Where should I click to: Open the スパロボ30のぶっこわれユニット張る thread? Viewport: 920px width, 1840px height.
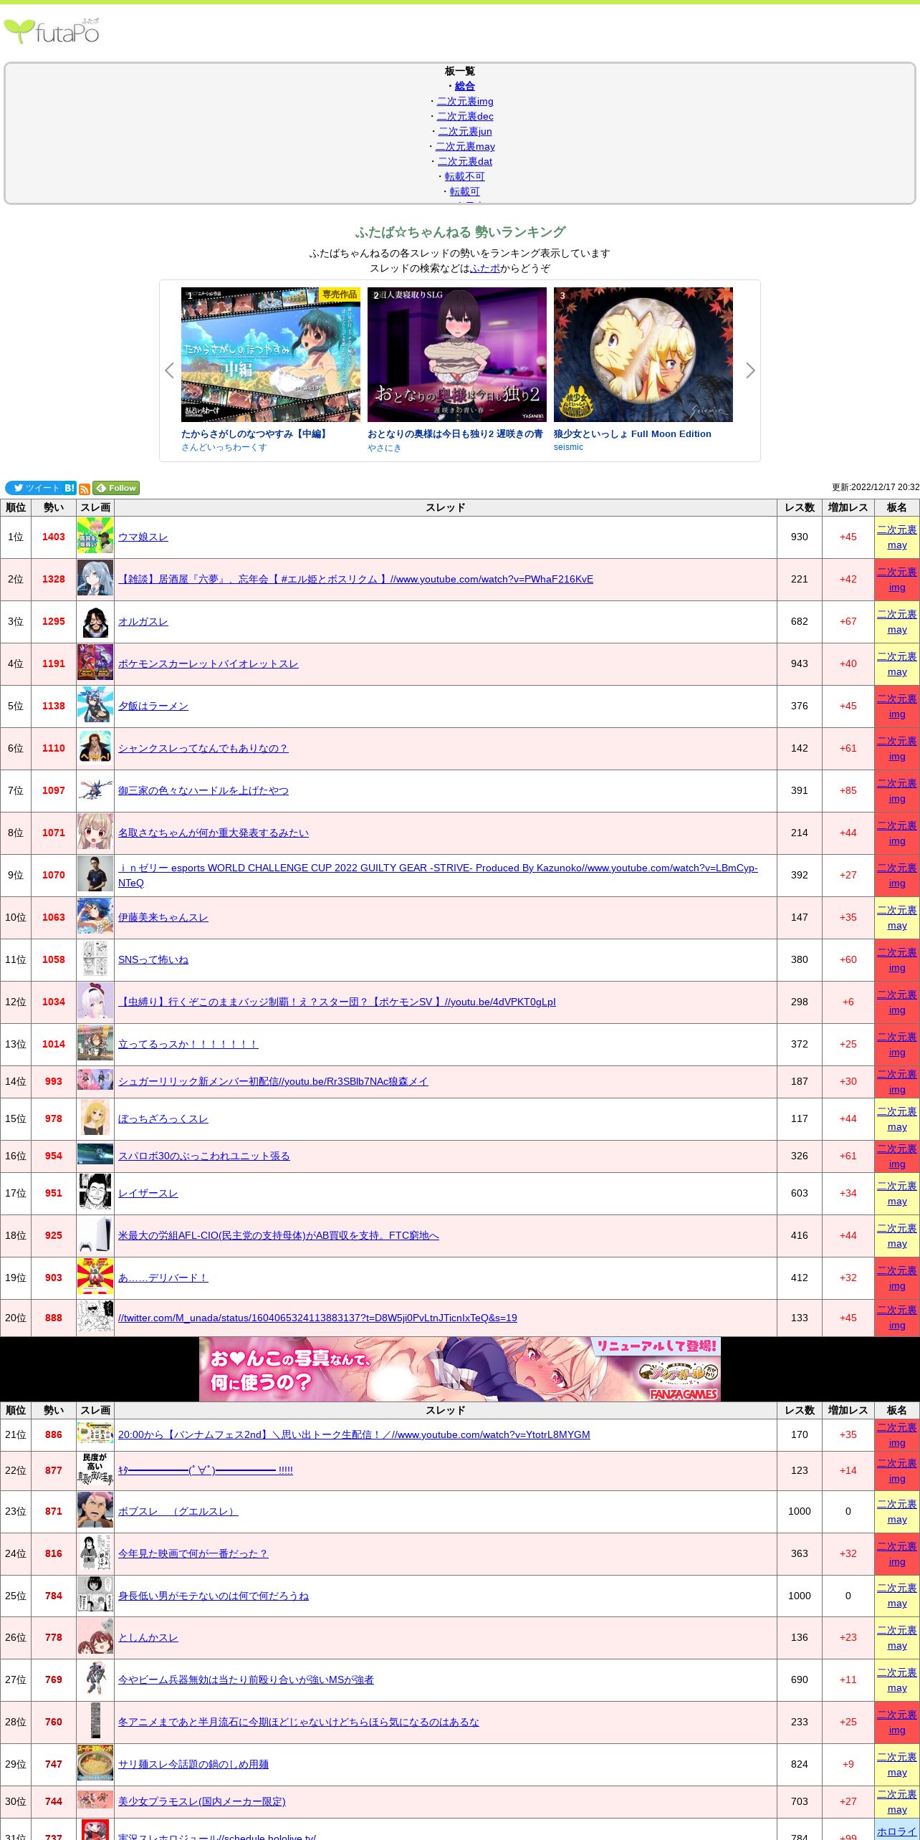[x=204, y=1156]
